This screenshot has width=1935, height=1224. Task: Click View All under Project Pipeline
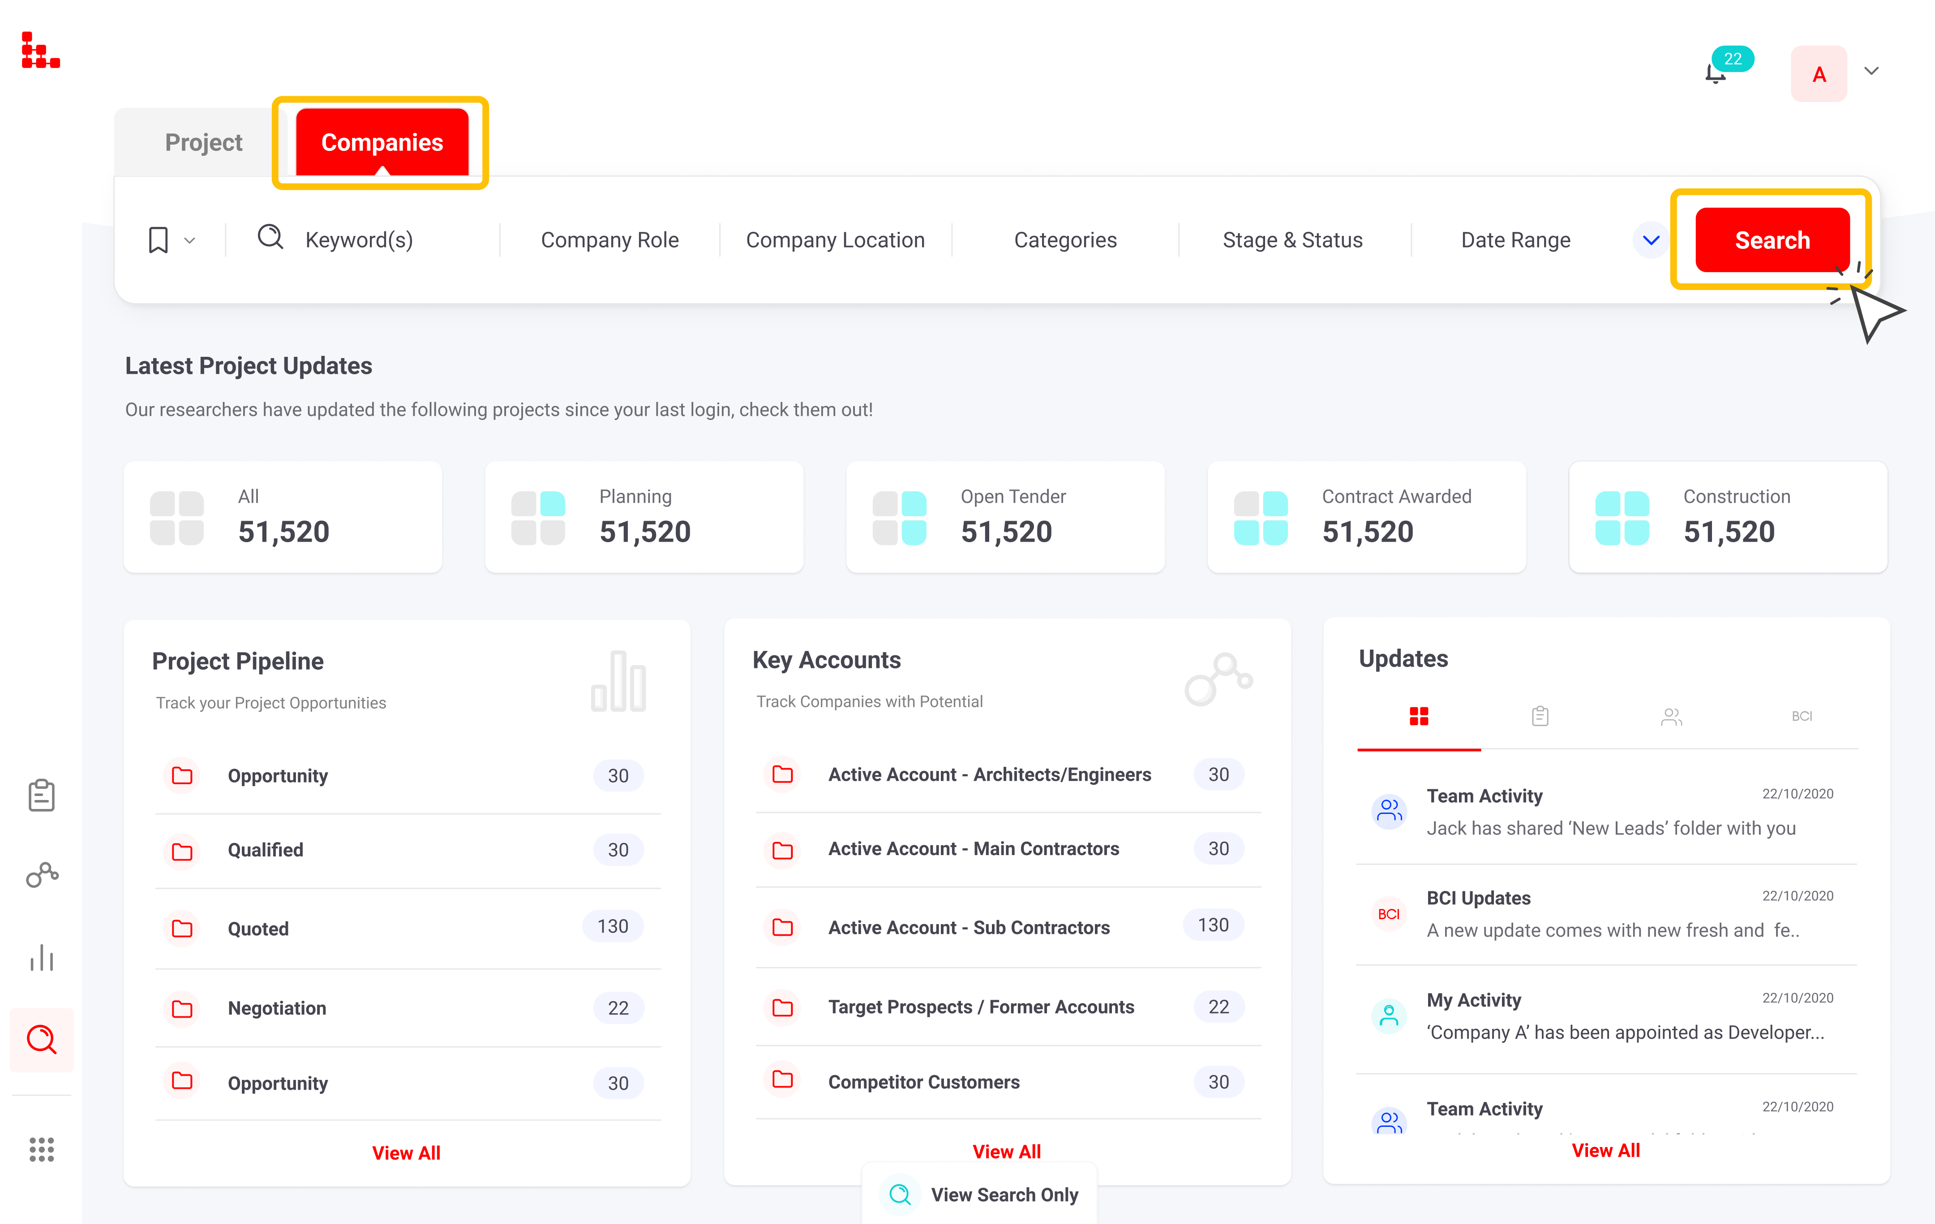(x=406, y=1152)
